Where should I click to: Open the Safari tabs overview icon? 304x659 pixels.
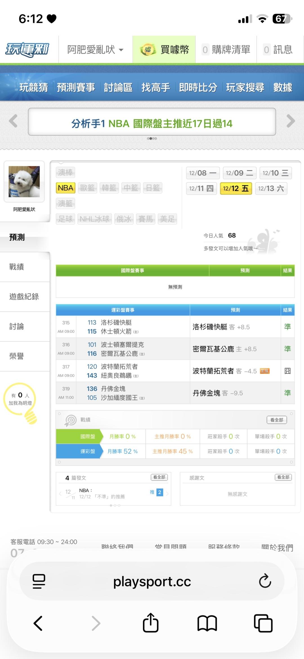[263, 623]
